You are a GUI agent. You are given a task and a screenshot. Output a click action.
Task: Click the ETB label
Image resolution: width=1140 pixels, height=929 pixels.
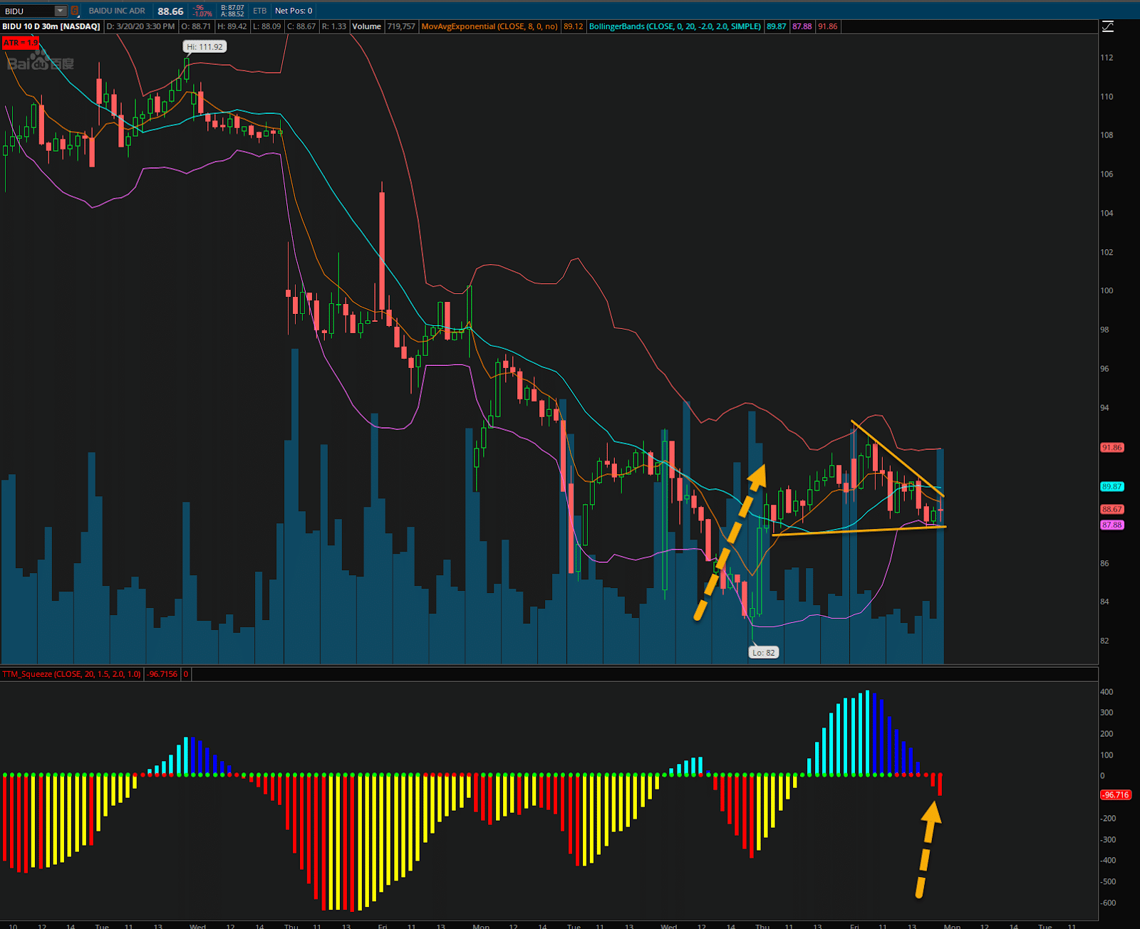click(260, 11)
